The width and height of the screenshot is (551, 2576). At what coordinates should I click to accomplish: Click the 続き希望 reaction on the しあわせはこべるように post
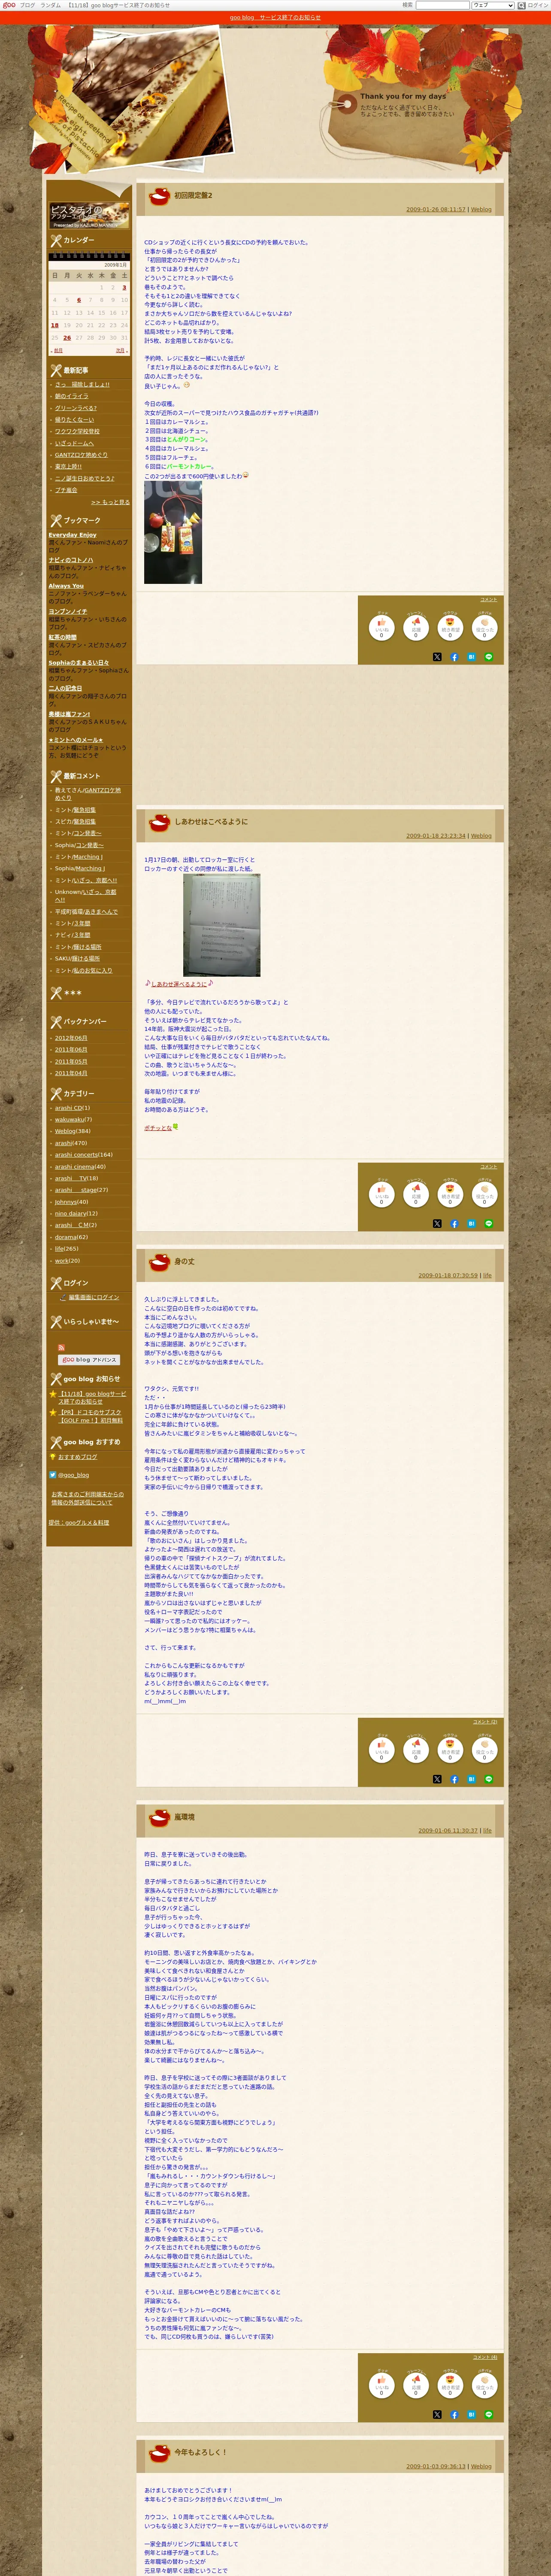450,1194
